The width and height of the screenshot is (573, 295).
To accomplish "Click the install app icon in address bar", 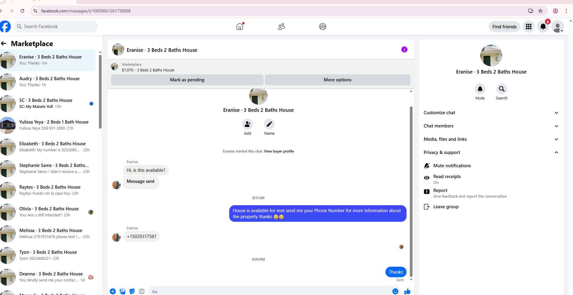I will pyautogui.click(x=531, y=11).
